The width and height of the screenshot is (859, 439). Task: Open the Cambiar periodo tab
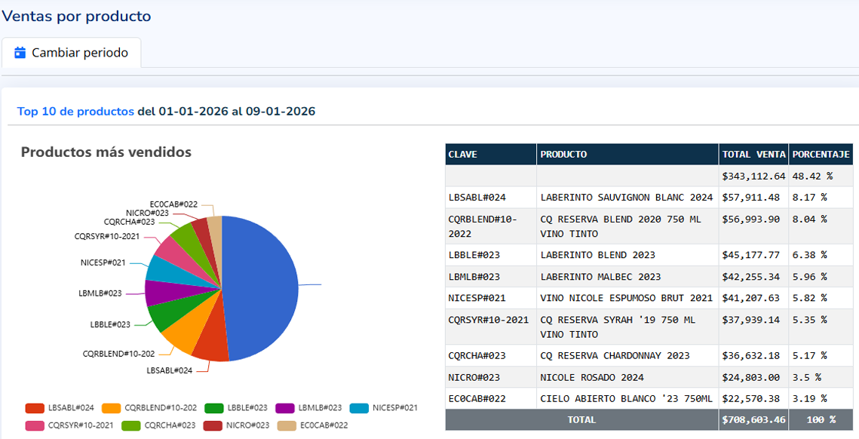(71, 53)
